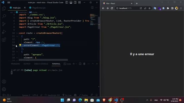Click the lightbulb code action icon
This screenshot has width=184, height=103.
20,45
